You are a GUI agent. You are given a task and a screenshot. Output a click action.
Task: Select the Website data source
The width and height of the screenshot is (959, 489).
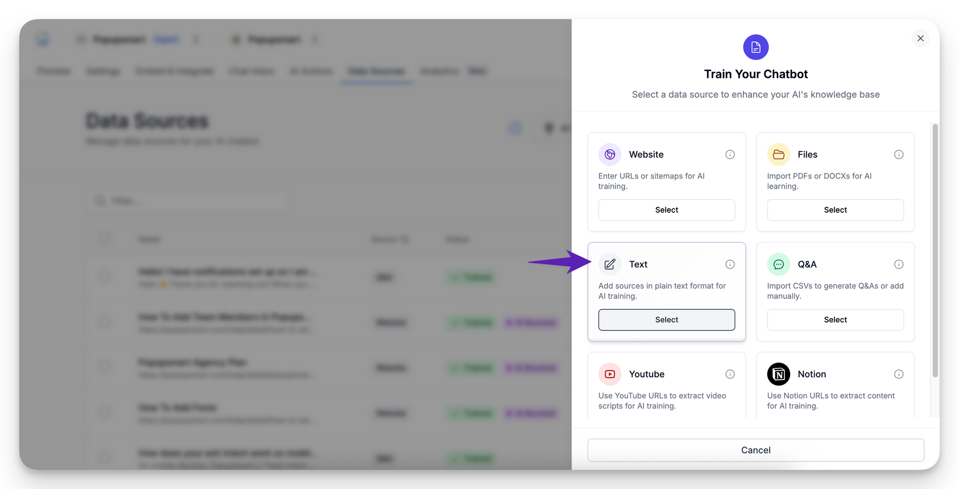(667, 210)
